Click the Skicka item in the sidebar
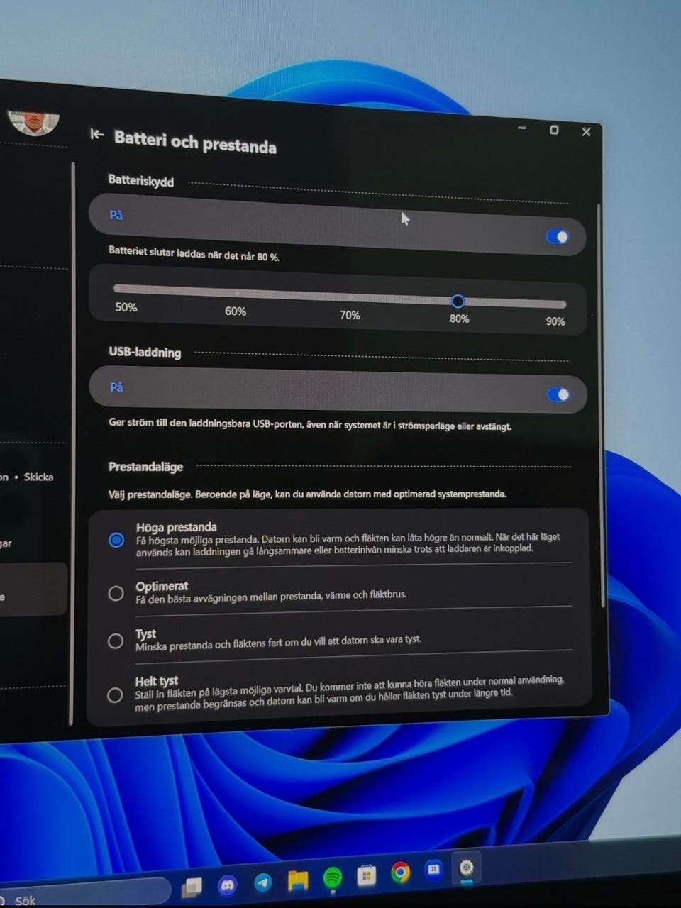This screenshot has height=908, width=681. pyautogui.click(x=38, y=477)
